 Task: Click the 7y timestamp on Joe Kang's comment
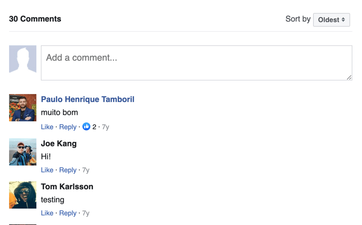(x=86, y=170)
